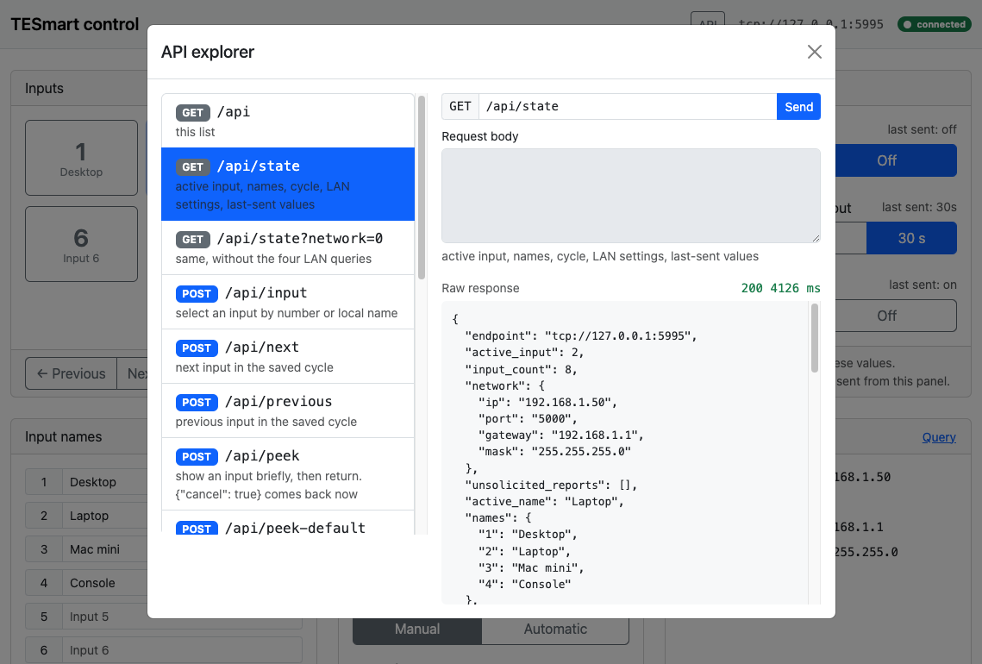
Task: Edit the Console name field for input 4
Action: pos(104,583)
